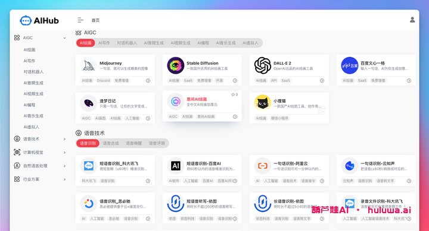Click the arrow icon on DALL·E 2 card
Viewport: 429px width, 231px height.
[322, 80]
